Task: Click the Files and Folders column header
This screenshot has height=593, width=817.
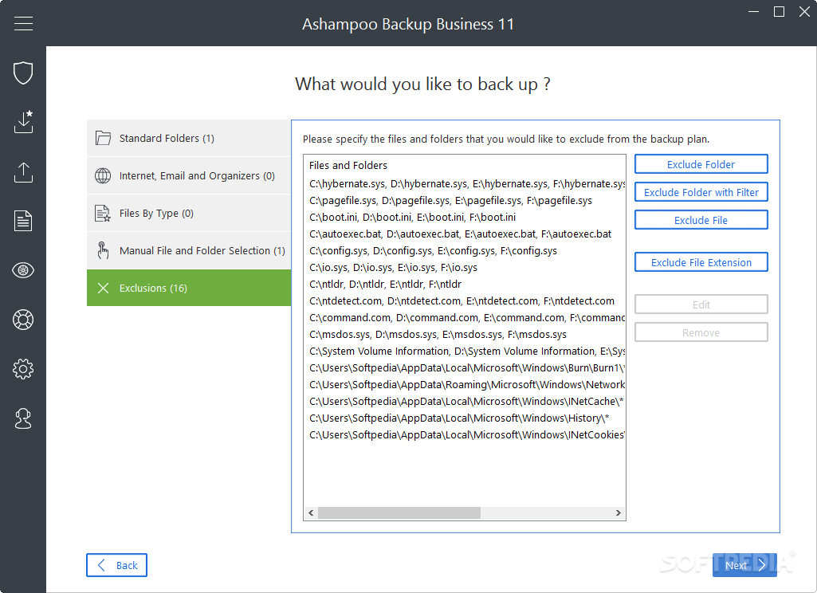Action: (x=348, y=165)
